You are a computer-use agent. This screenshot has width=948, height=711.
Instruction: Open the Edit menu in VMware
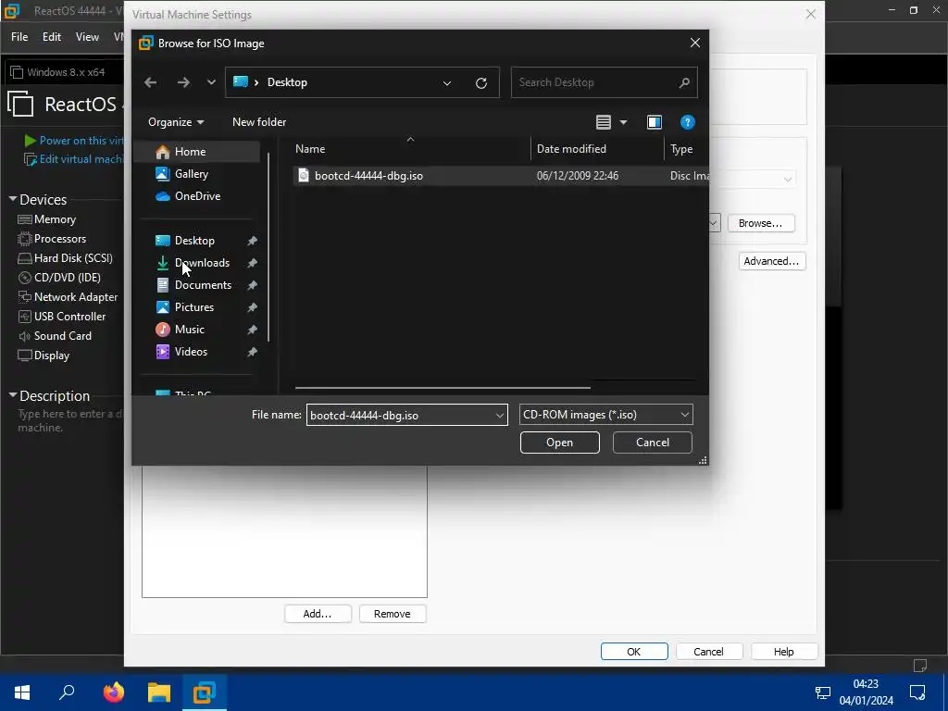pyautogui.click(x=52, y=37)
